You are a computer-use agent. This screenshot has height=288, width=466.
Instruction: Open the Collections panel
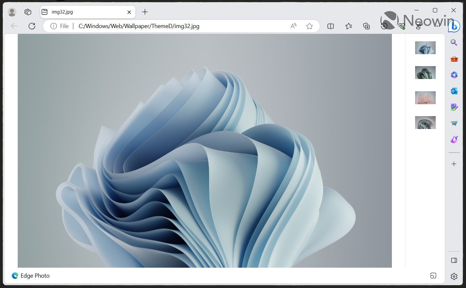point(366,26)
